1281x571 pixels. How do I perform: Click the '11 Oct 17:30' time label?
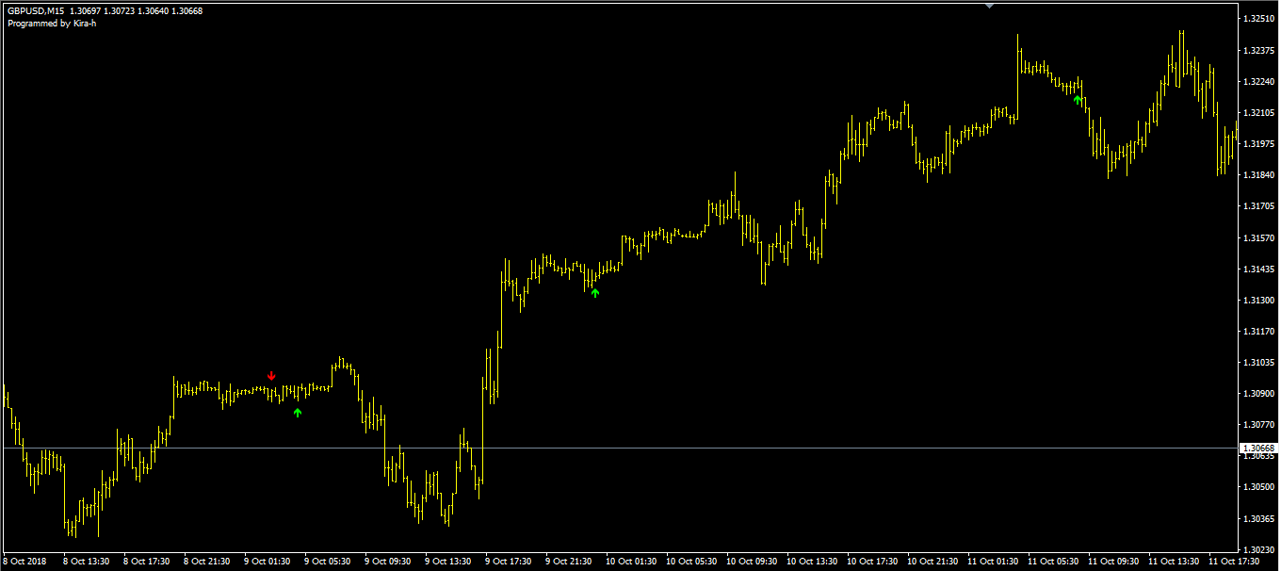point(1232,562)
